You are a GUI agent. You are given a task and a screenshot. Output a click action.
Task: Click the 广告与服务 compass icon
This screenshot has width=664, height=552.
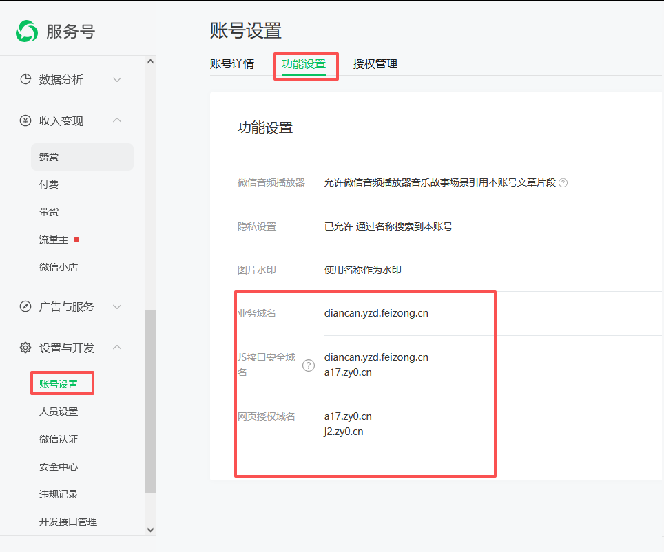point(25,306)
